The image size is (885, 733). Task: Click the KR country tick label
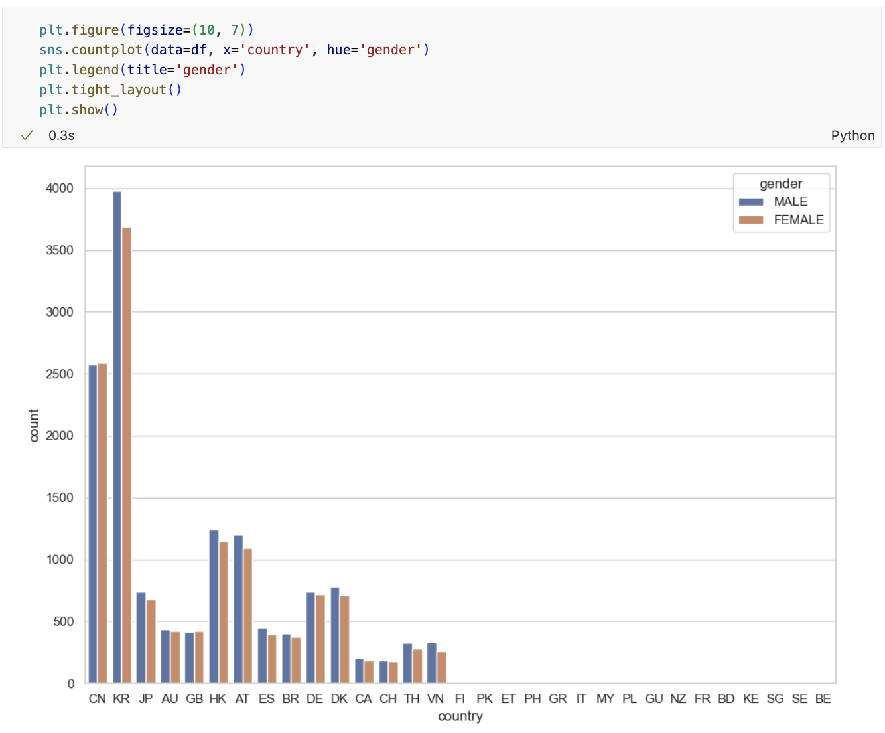click(x=121, y=699)
